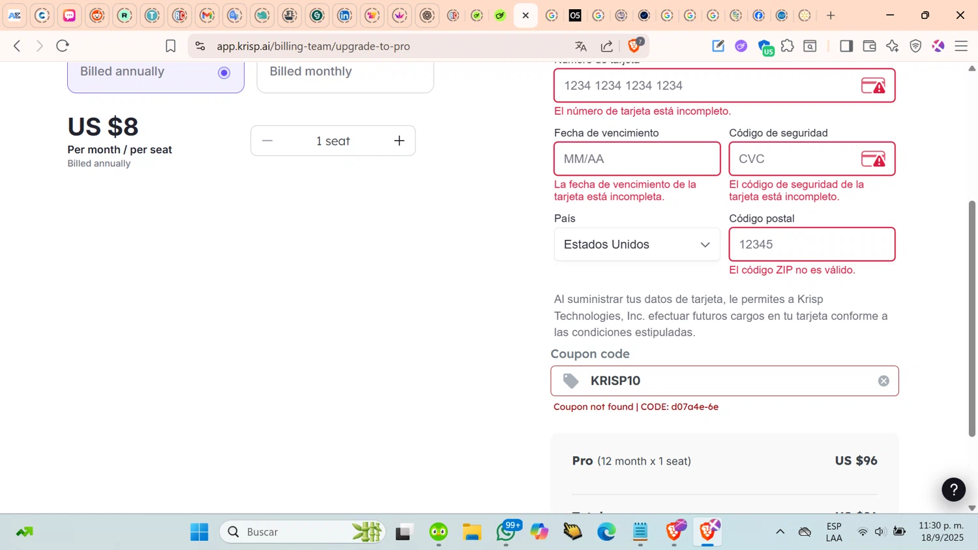Viewport: 978px width, 550px height.
Task: Open the Brave Wallet icon
Action: point(869,46)
